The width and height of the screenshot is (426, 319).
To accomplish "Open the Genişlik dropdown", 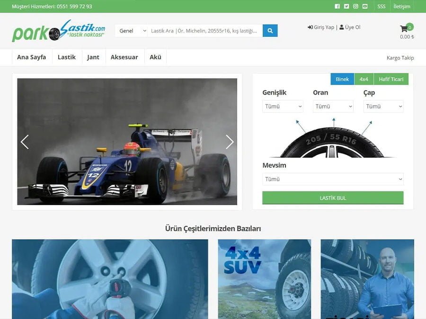I will tap(283, 106).
